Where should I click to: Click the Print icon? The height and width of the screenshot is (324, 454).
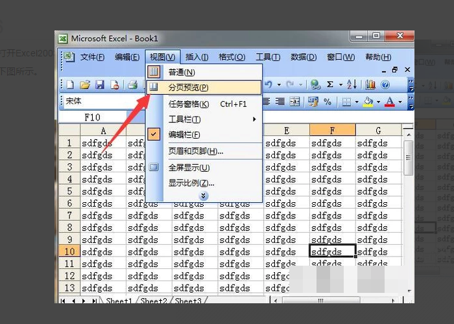pos(133,85)
